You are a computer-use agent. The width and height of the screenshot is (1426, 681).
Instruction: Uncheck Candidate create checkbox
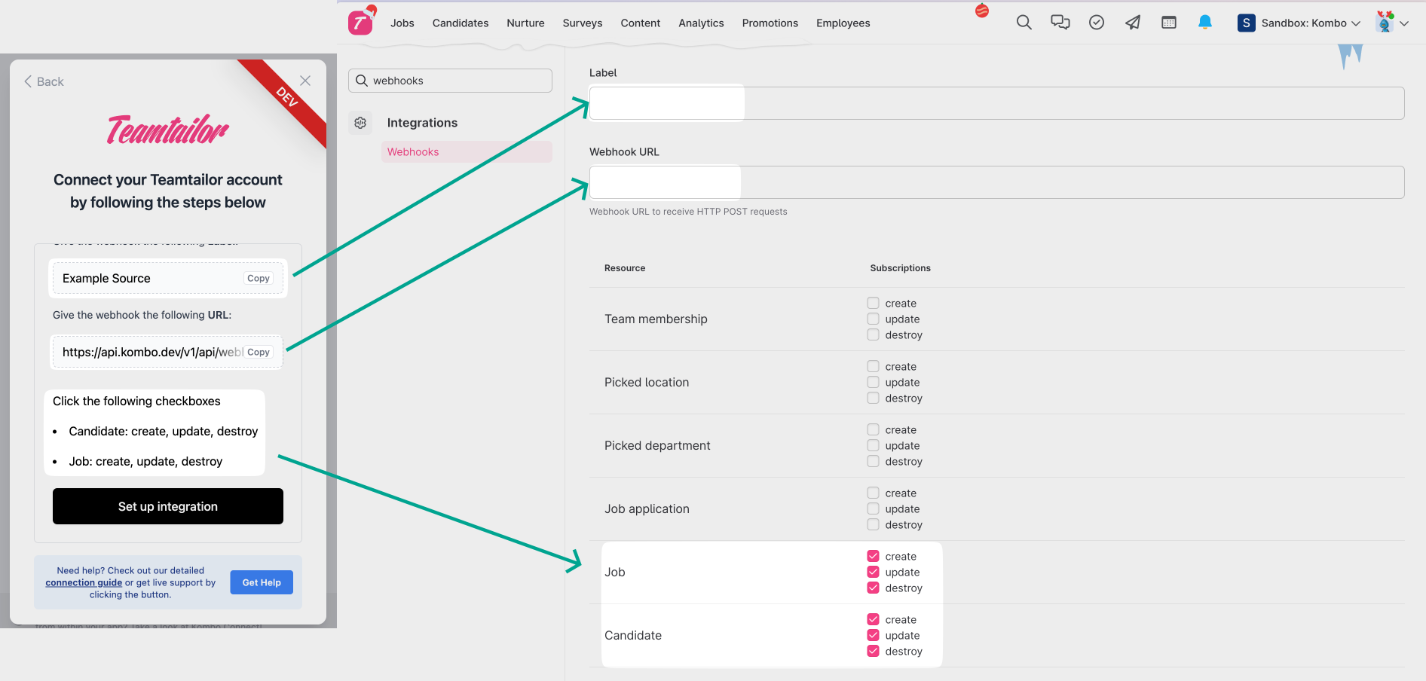point(873,619)
